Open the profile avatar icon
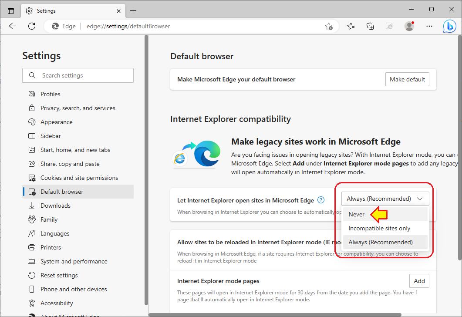 pyautogui.click(x=409, y=26)
